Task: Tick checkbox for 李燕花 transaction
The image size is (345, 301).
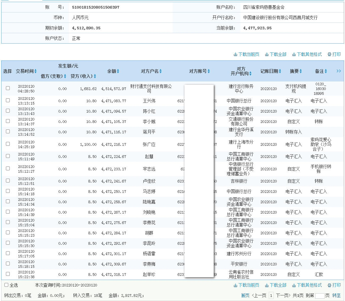Action: coord(8,222)
